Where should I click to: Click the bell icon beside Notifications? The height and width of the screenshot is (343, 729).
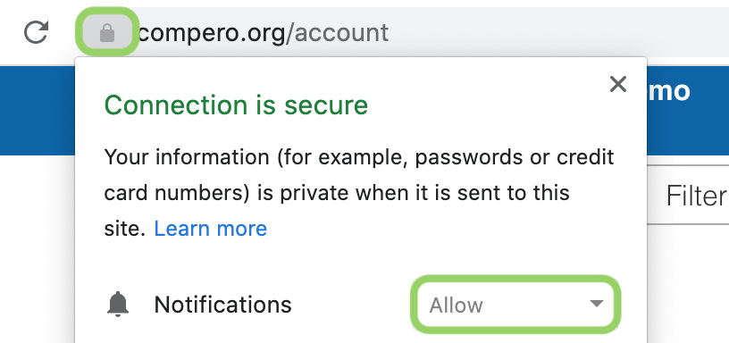coord(118,305)
